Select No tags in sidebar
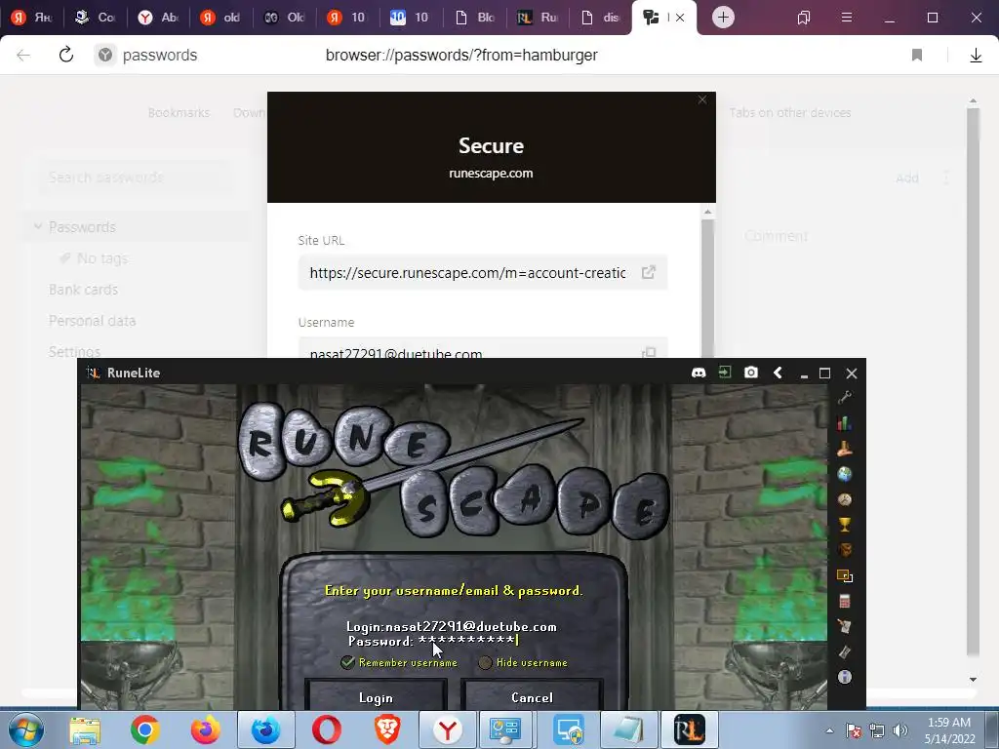Image resolution: width=999 pixels, height=749 pixels. [101, 257]
